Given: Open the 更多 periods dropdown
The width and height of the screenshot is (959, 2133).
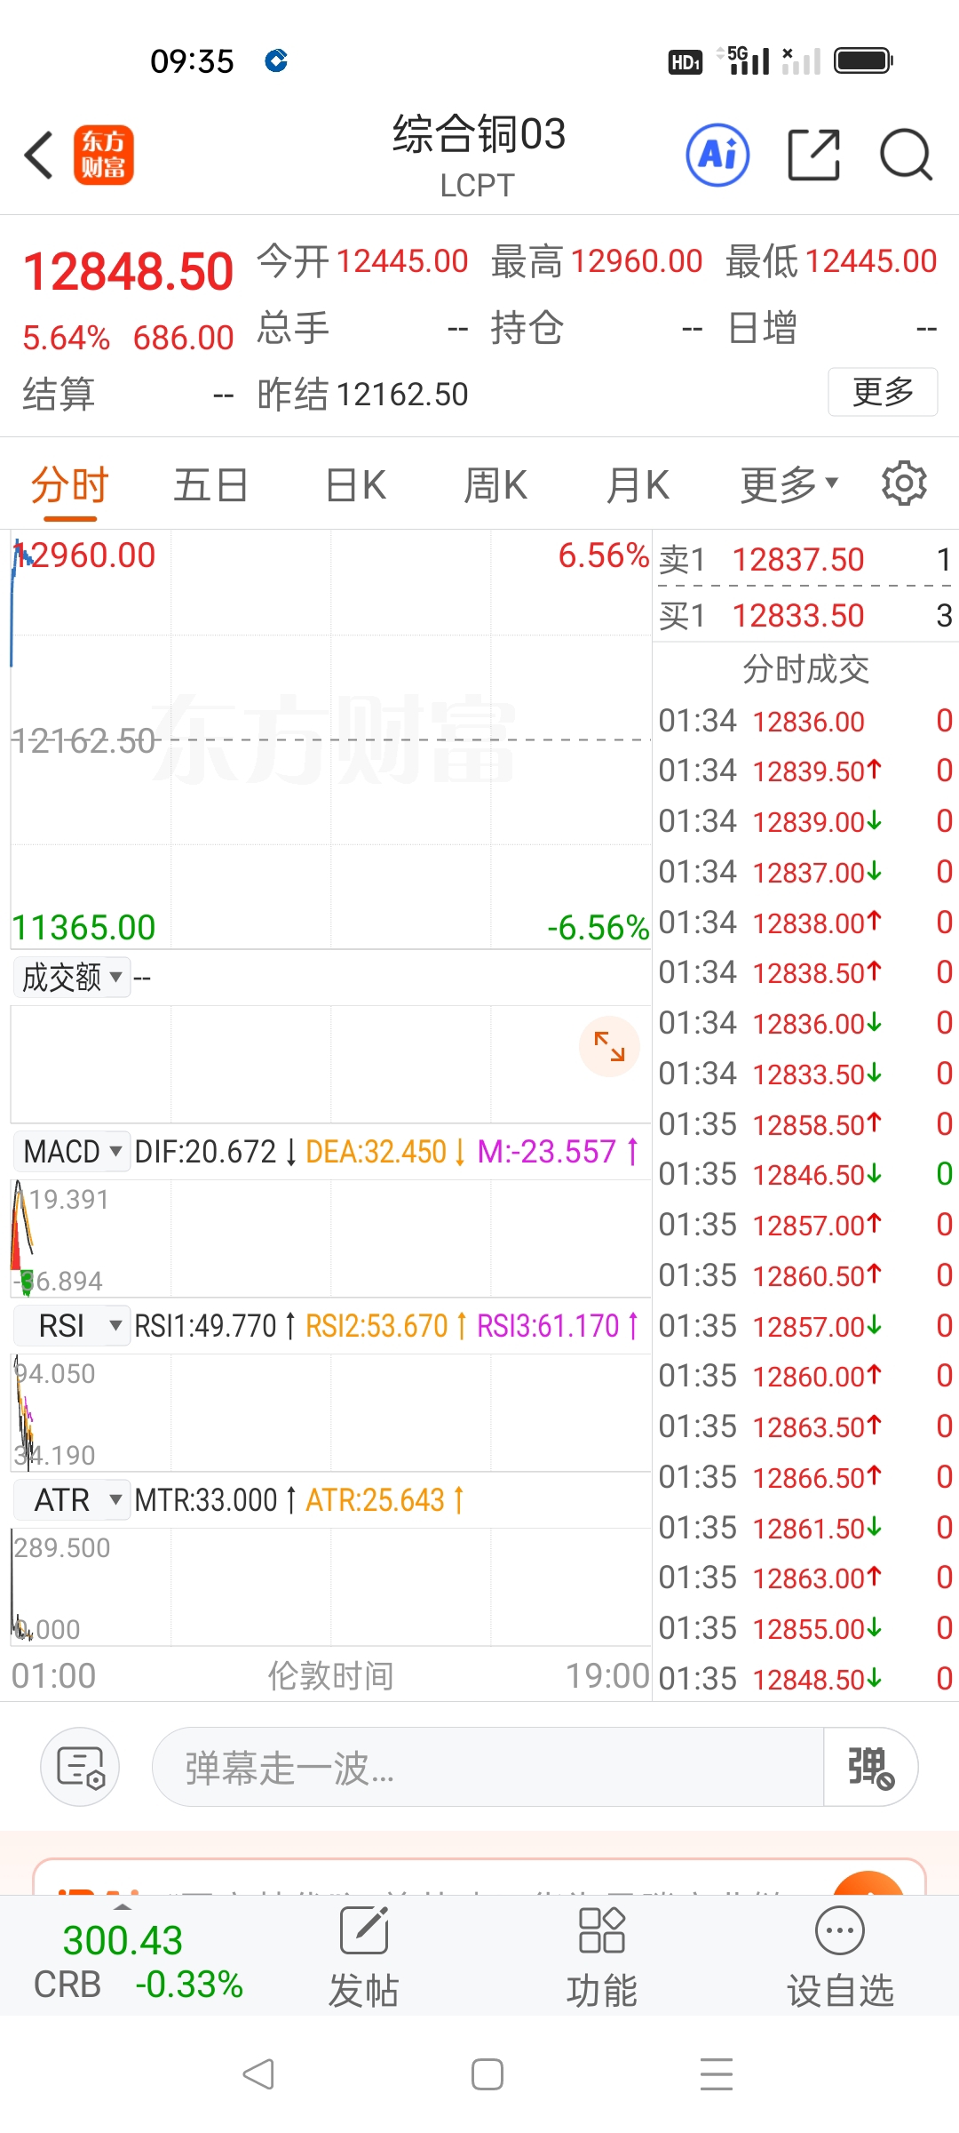Looking at the screenshot, I should (x=789, y=485).
